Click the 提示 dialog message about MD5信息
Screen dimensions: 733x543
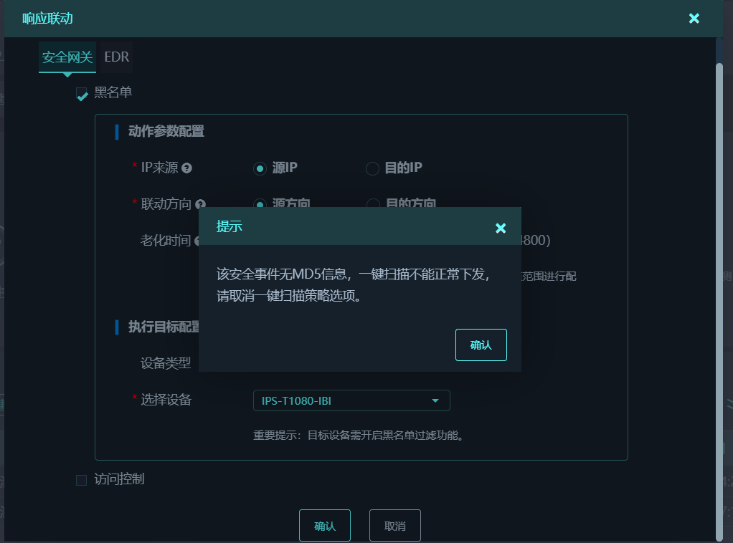click(x=354, y=284)
